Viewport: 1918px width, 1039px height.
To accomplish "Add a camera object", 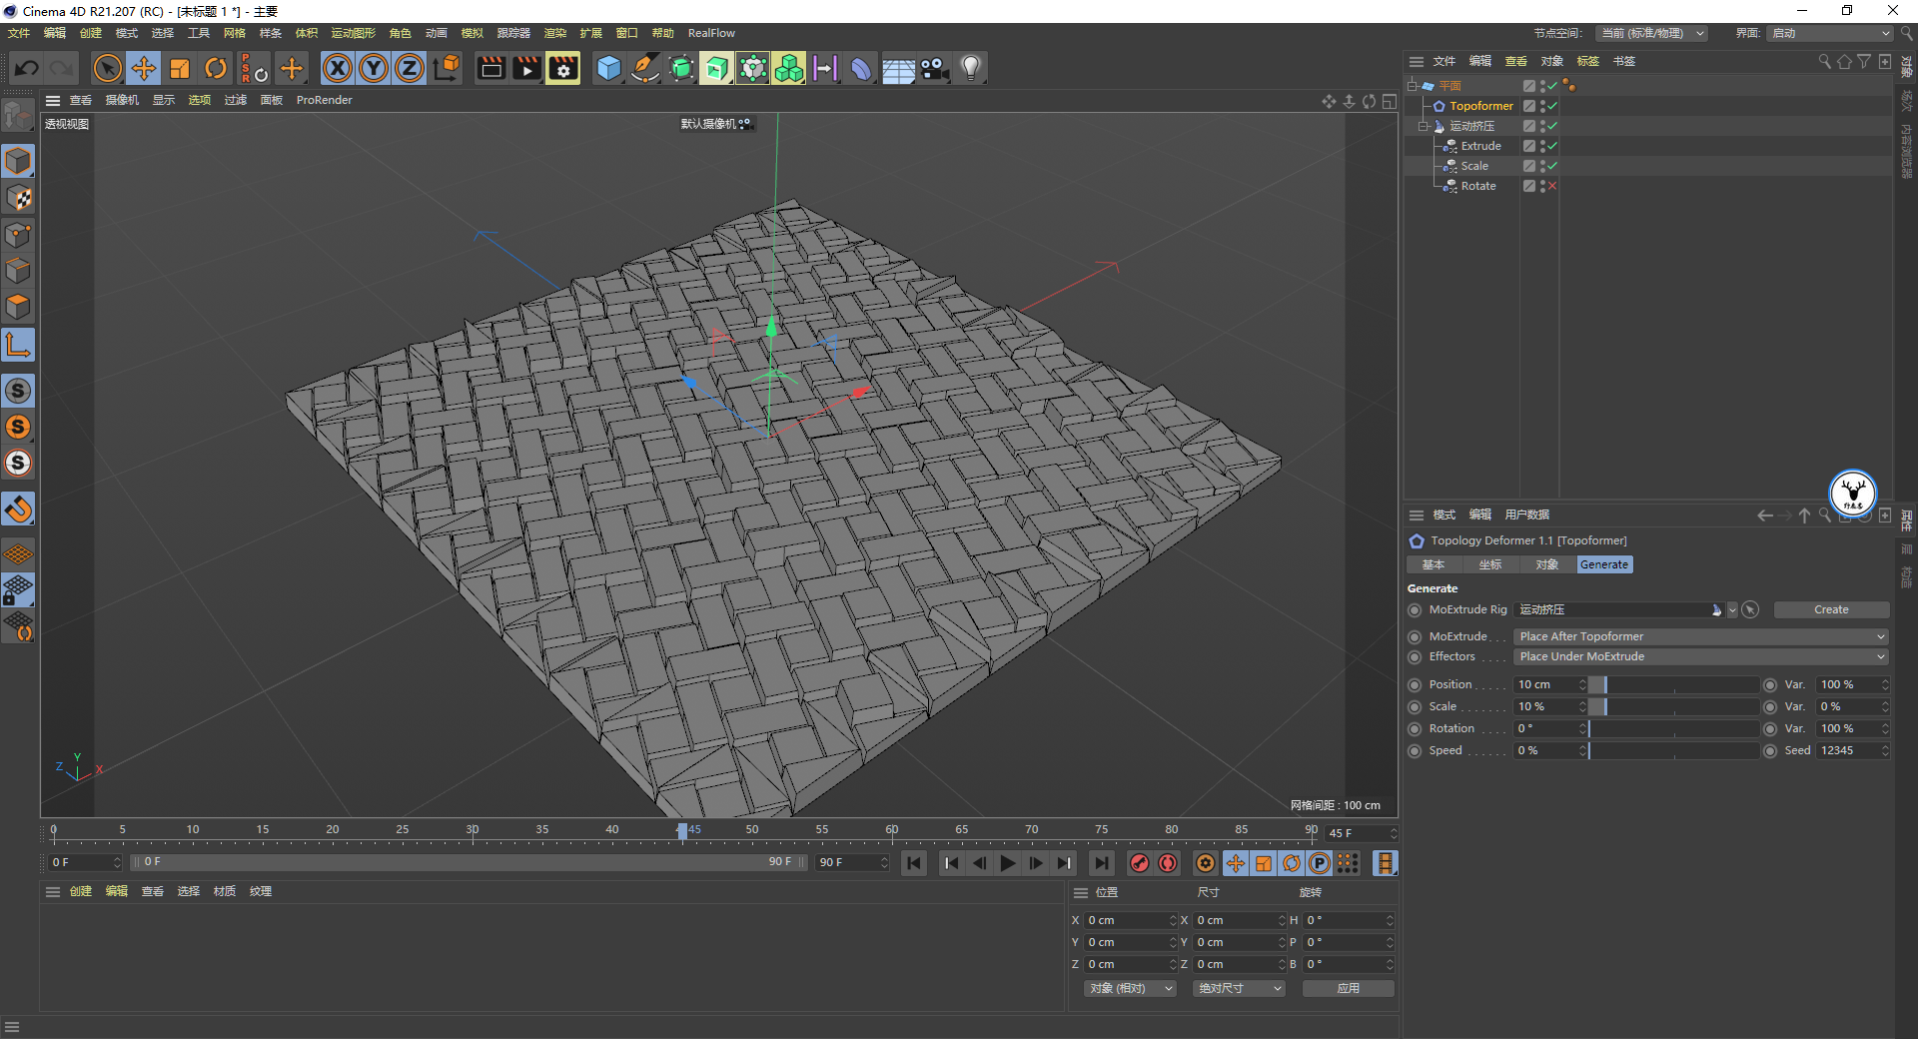I will 934,68.
